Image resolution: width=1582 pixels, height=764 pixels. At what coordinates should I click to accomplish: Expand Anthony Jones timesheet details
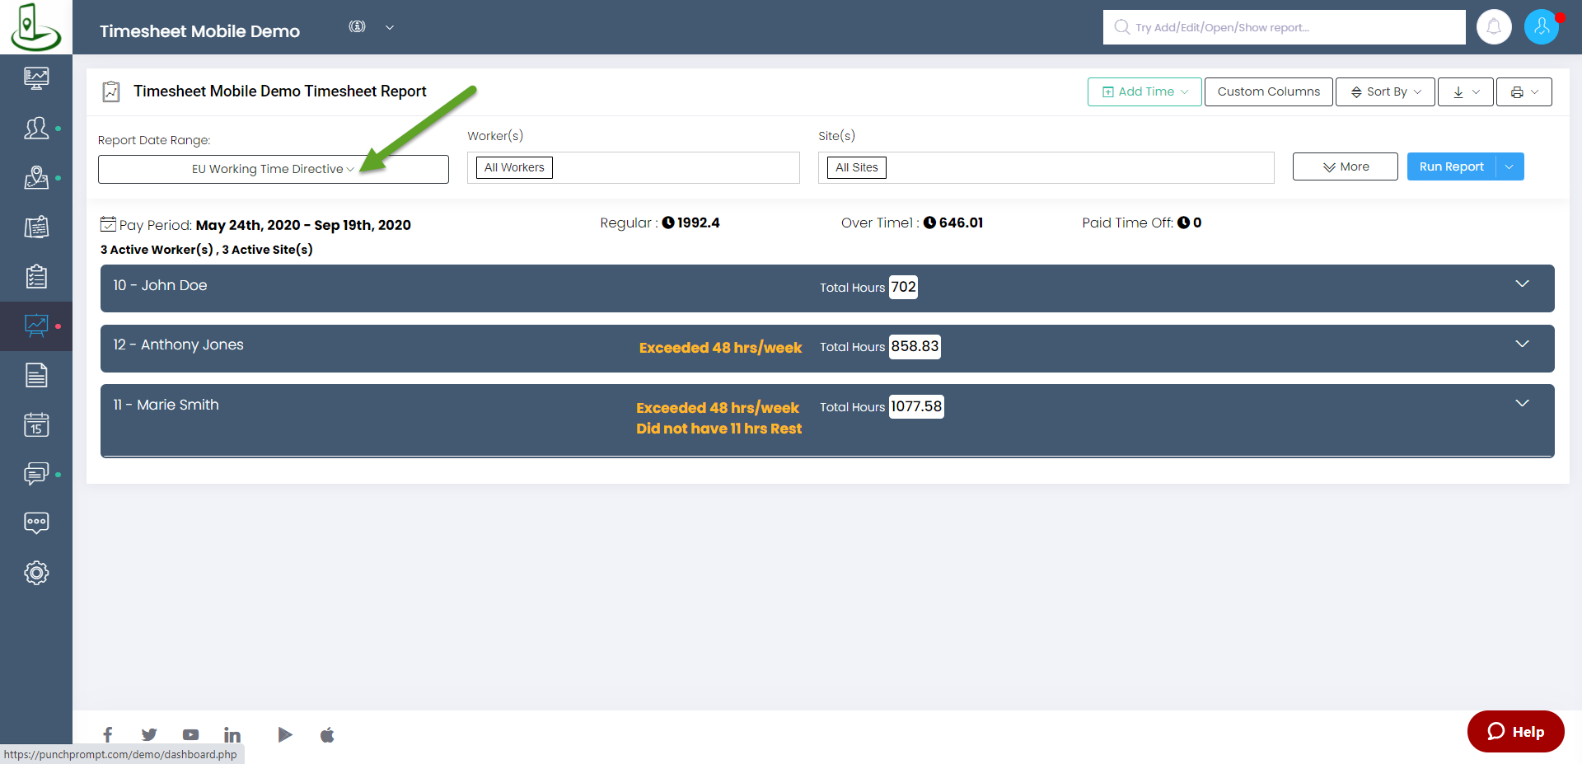[x=1521, y=345]
